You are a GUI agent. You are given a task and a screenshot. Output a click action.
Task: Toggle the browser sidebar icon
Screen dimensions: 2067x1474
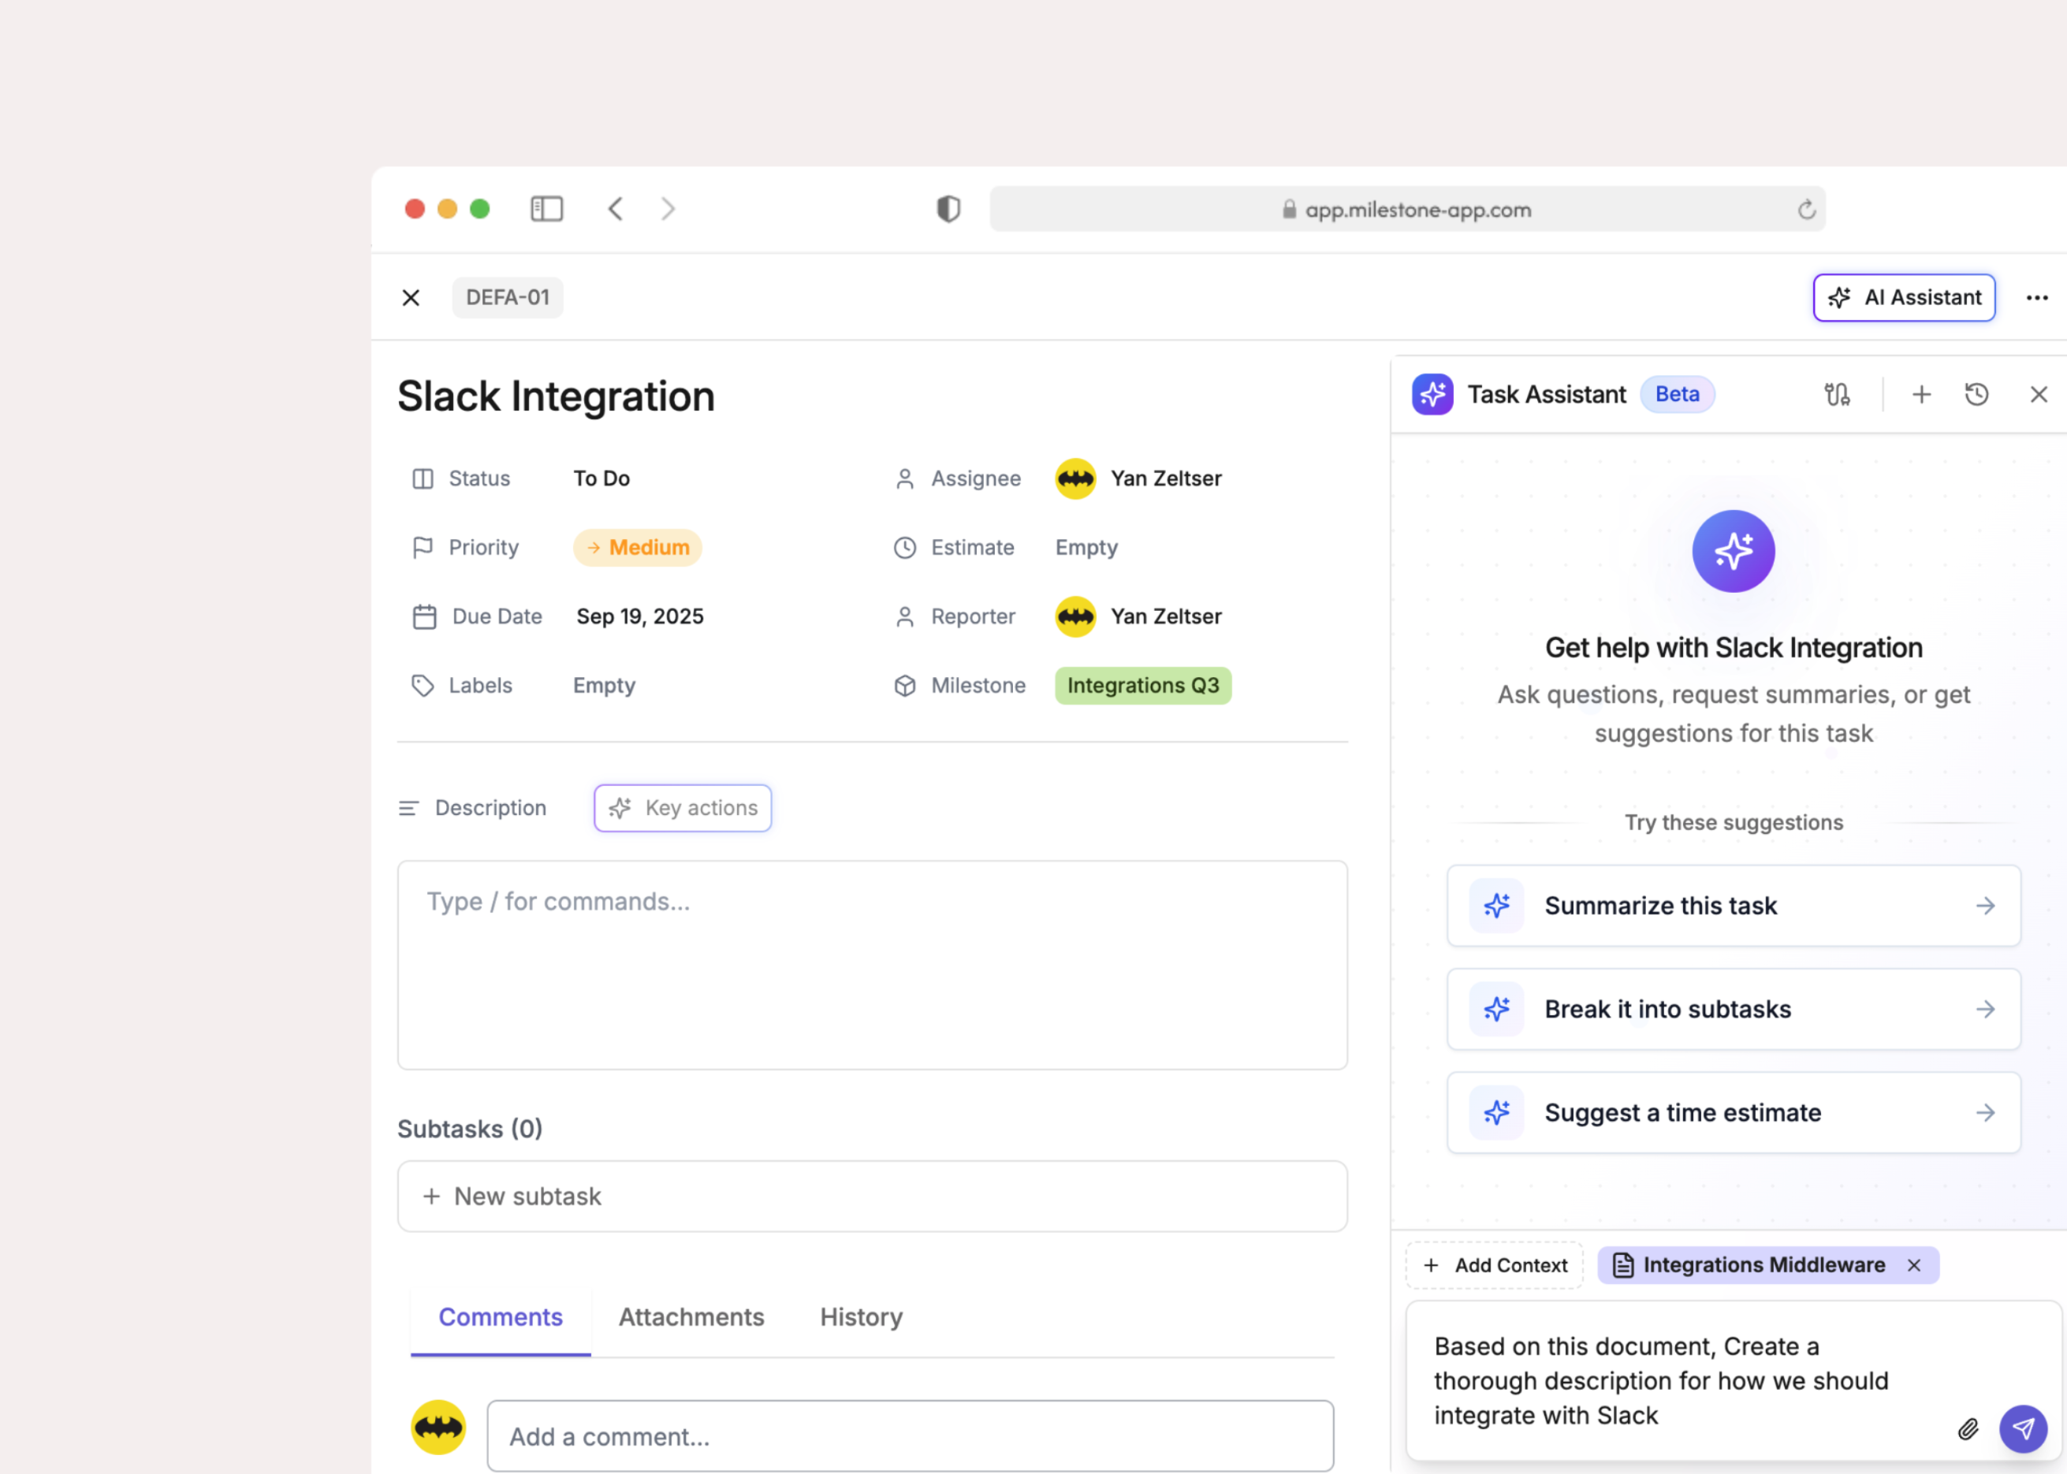coord(546,209)
